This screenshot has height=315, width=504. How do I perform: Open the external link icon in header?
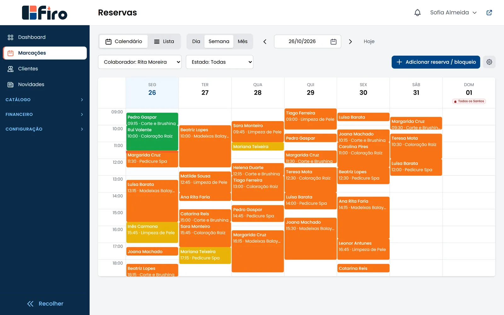click(489, 13)
